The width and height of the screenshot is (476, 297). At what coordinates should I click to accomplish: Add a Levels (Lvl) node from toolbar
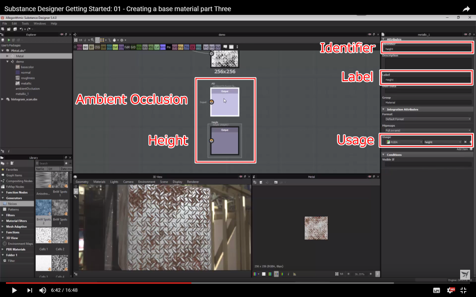pos(157,47)
